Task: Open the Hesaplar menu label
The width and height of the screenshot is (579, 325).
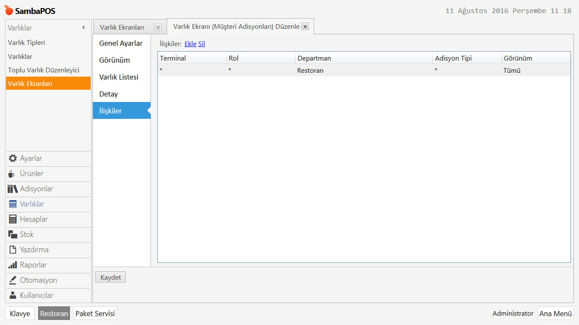Action: [x=34, y=219]
